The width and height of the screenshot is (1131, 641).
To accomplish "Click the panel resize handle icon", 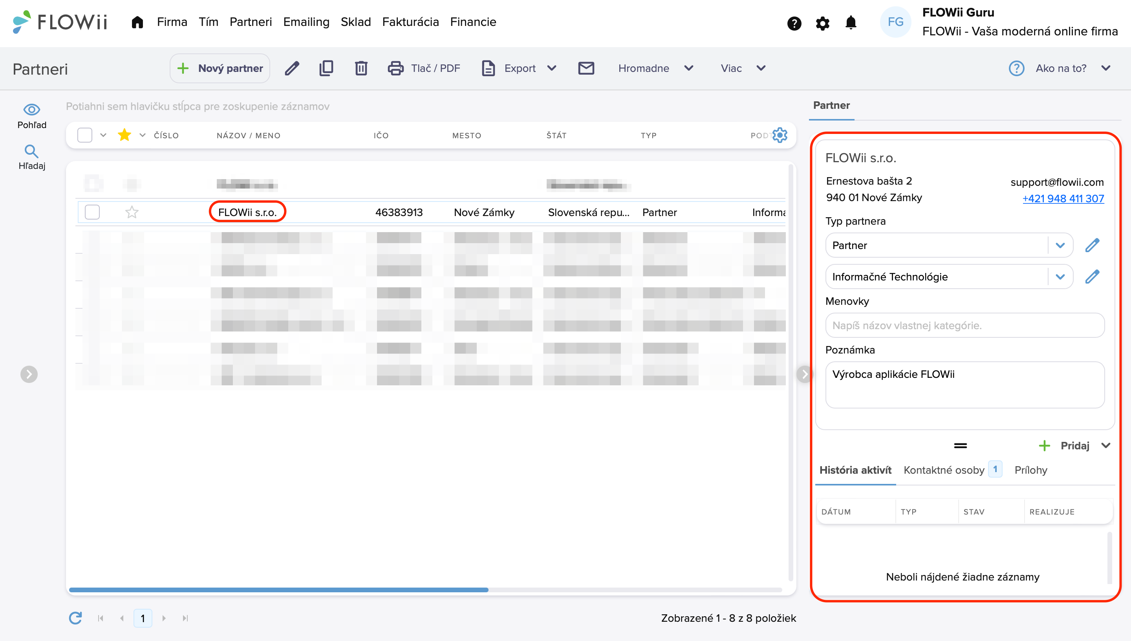I will tap(960, 445).
